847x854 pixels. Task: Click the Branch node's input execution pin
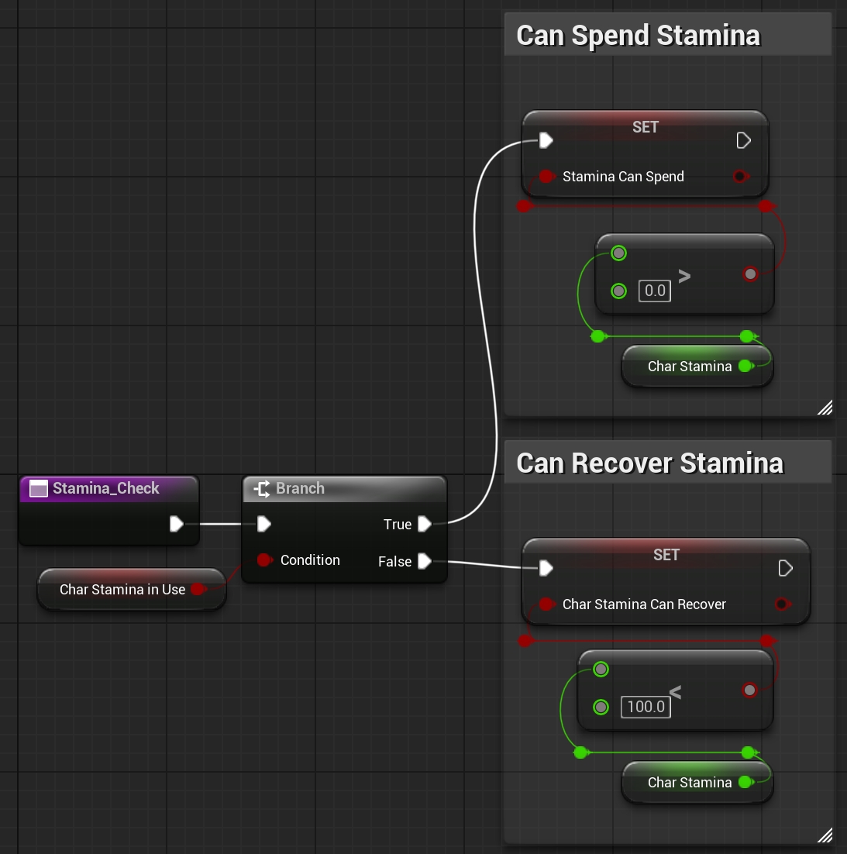(264, 524)
